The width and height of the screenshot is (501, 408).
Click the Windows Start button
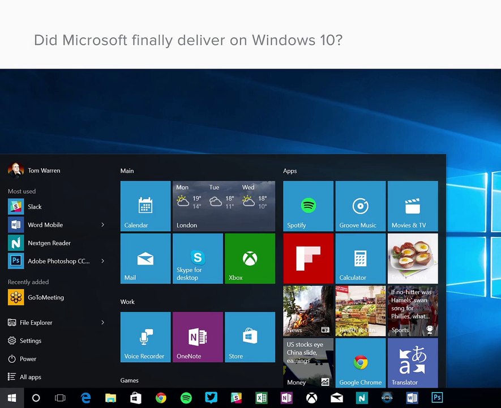[12, 398]
